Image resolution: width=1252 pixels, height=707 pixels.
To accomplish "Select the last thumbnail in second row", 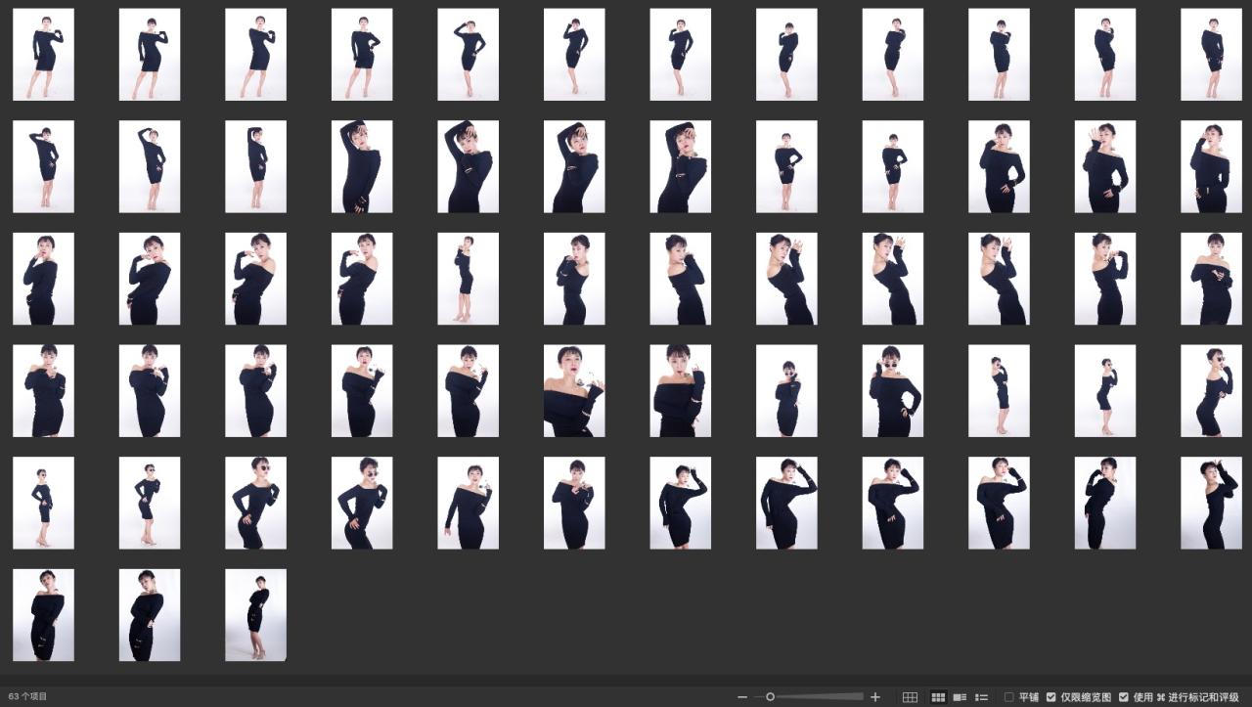I will 1211,166.
